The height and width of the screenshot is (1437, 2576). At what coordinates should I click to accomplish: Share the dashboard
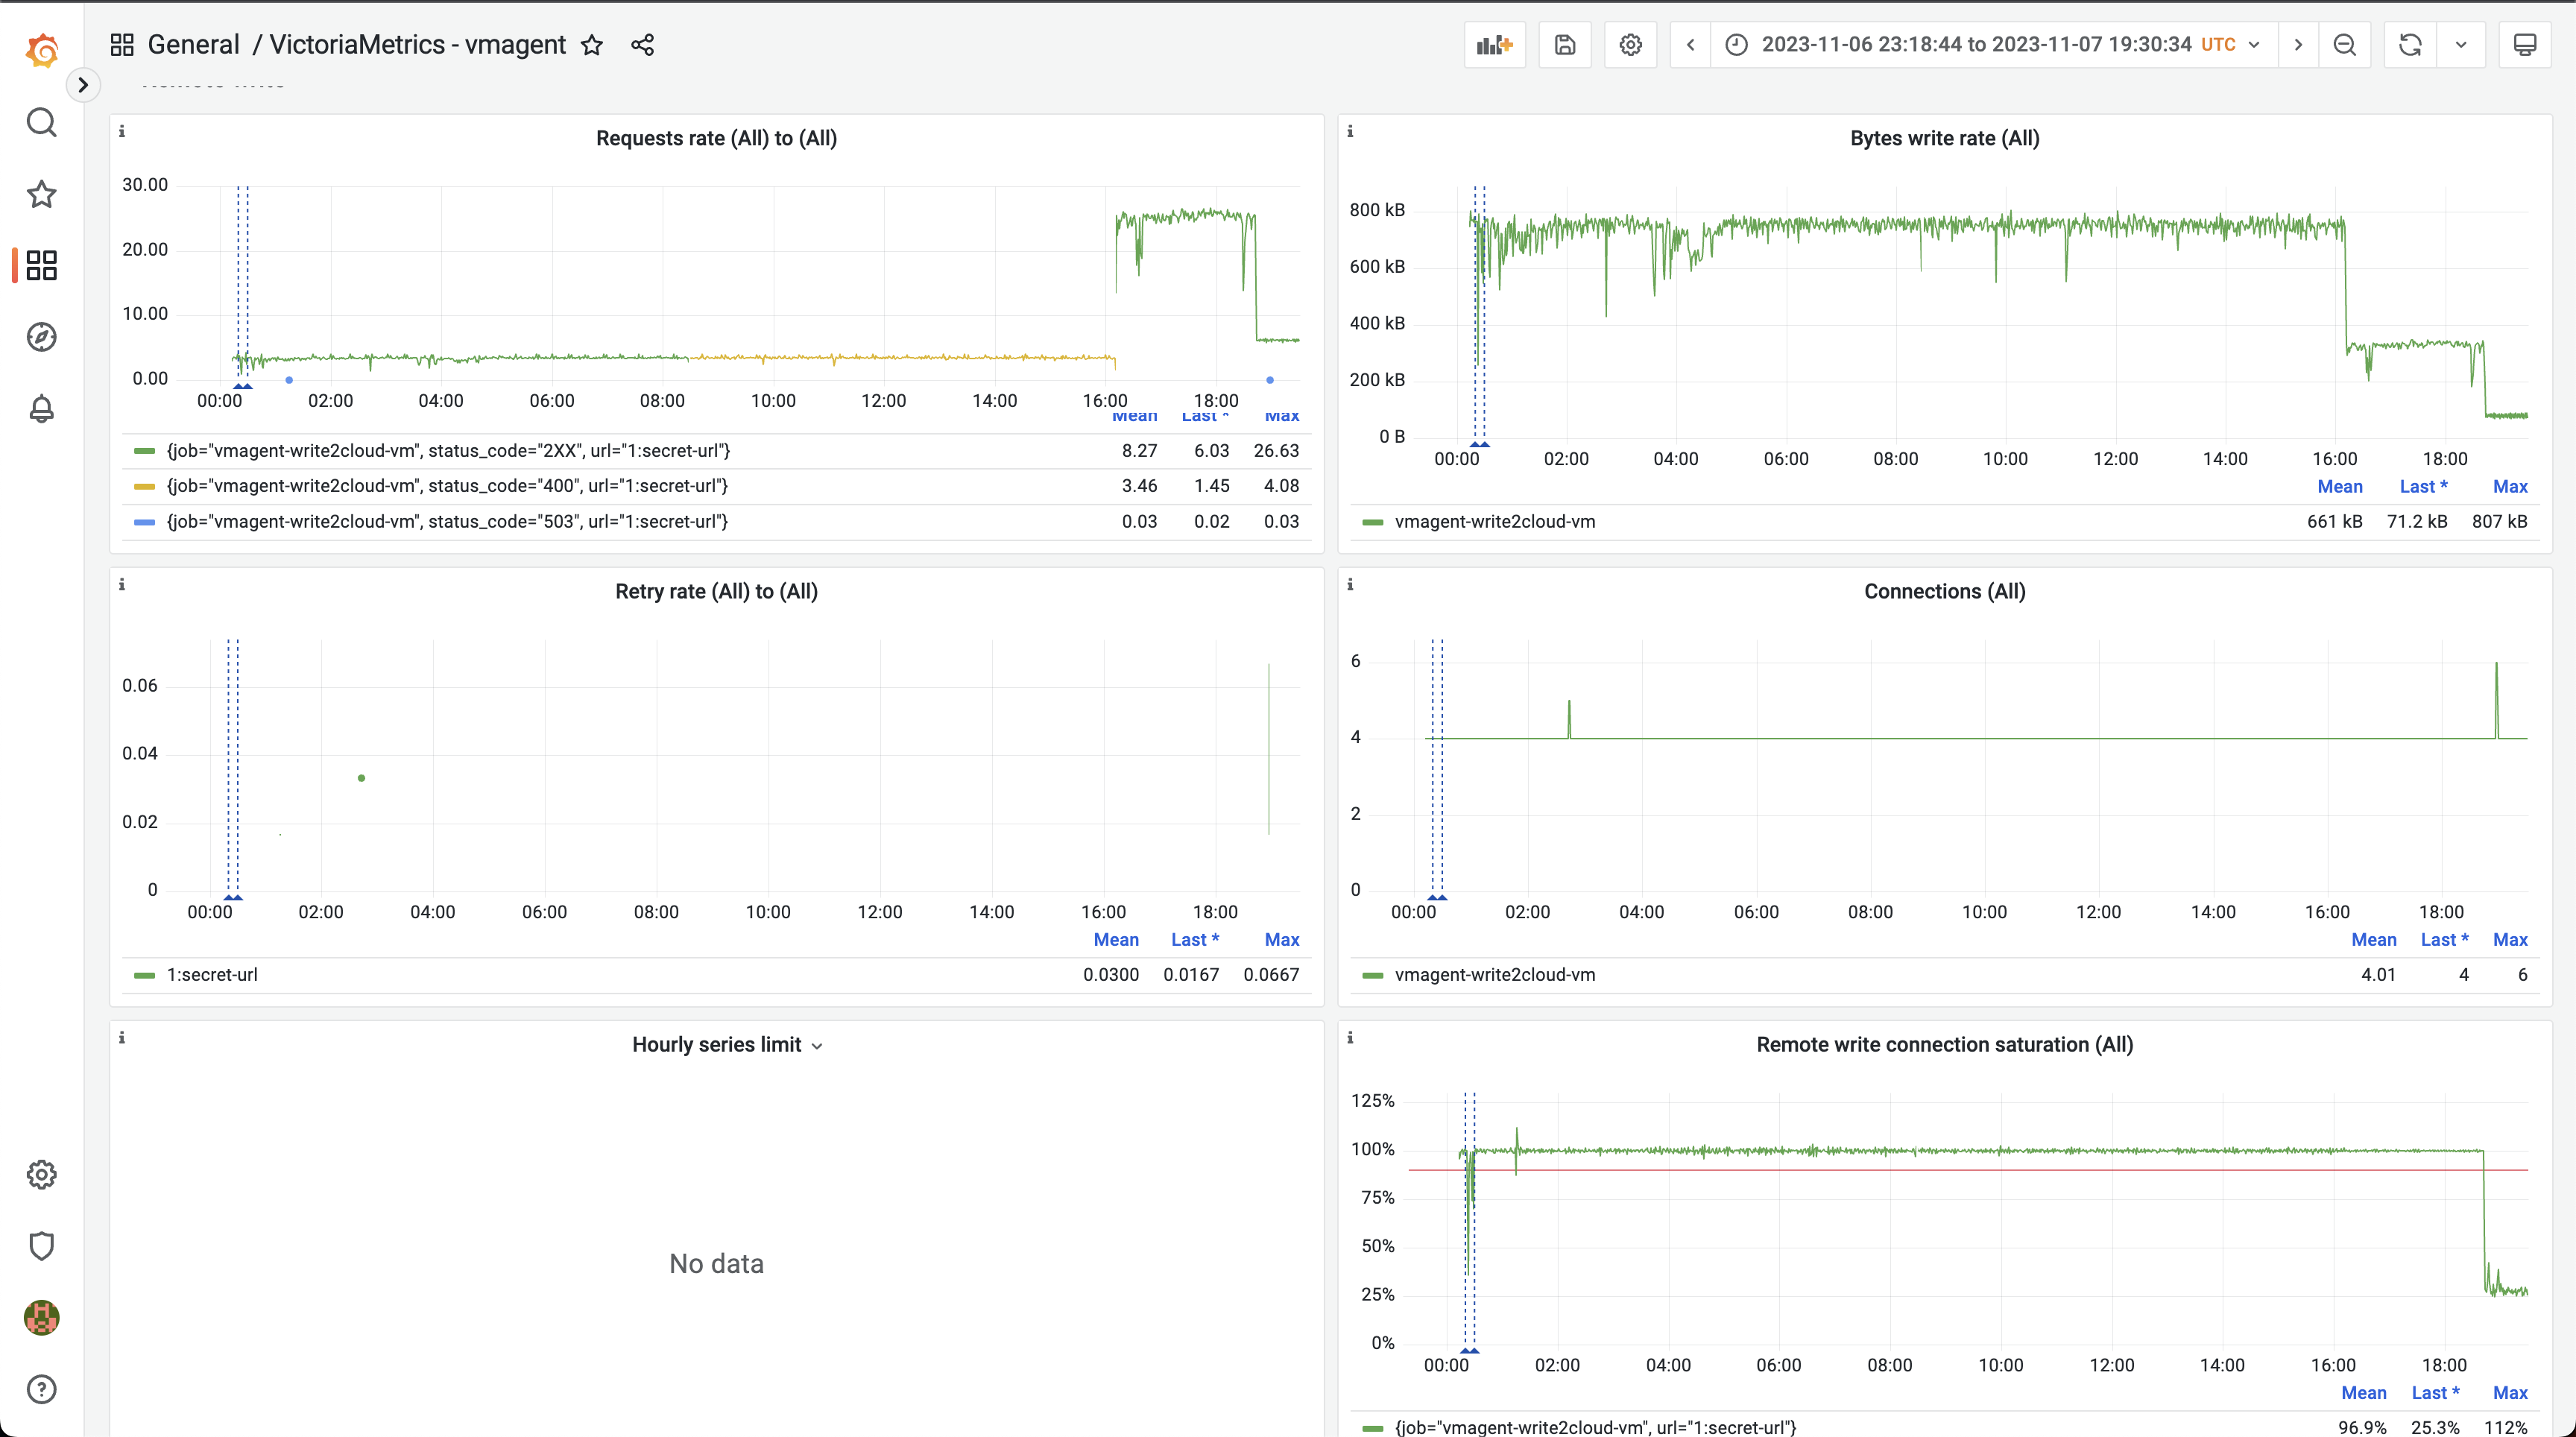643,44
